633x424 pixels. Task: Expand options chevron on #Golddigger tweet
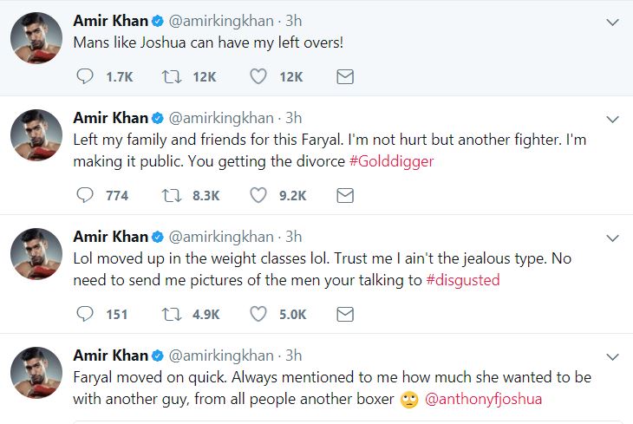612,119
